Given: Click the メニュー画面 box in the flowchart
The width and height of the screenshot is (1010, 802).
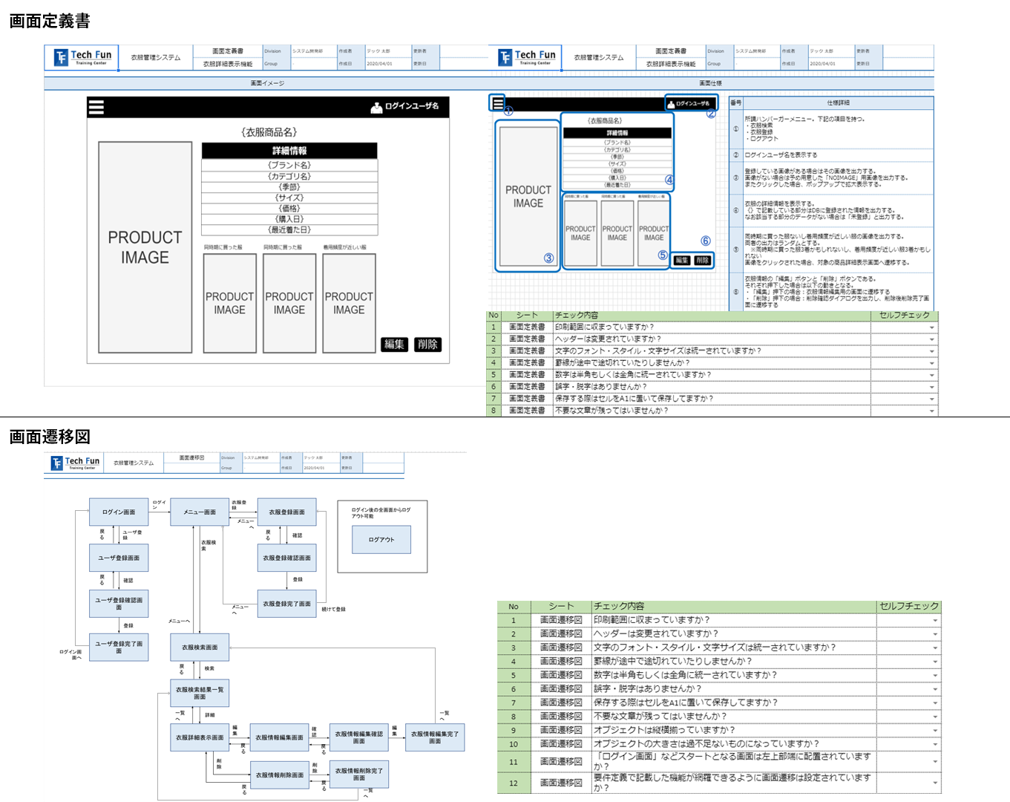Looking at the screenshot, I should coord(199,512).
